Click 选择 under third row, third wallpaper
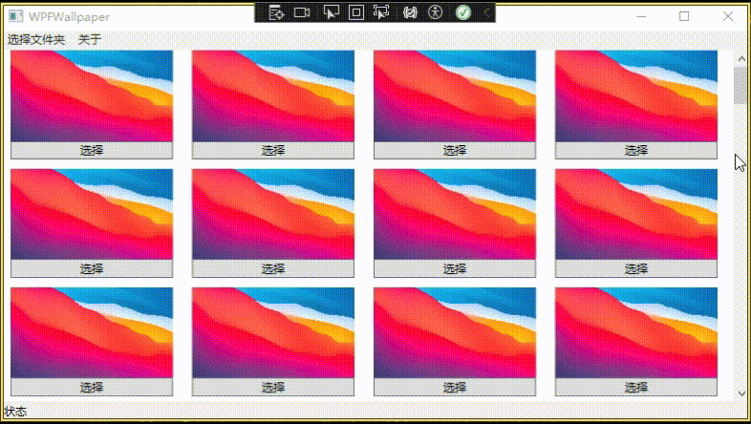Screen dimensions: 751x424 pos(455,387)
